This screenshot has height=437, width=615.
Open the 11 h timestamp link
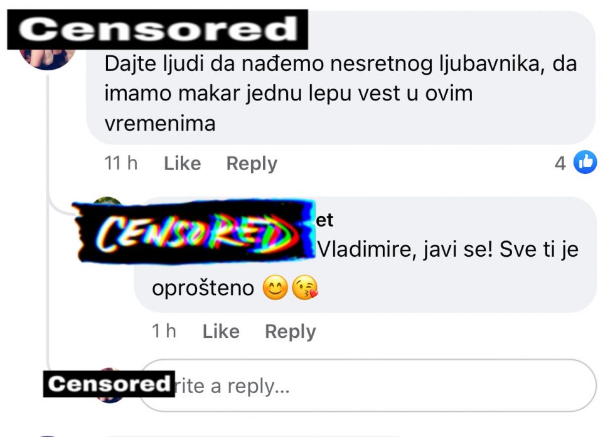pyautogui.click(x=120, y=163)
